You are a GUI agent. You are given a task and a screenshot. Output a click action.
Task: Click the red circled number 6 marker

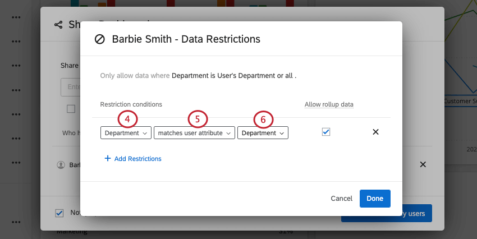(x=263, y=119)
